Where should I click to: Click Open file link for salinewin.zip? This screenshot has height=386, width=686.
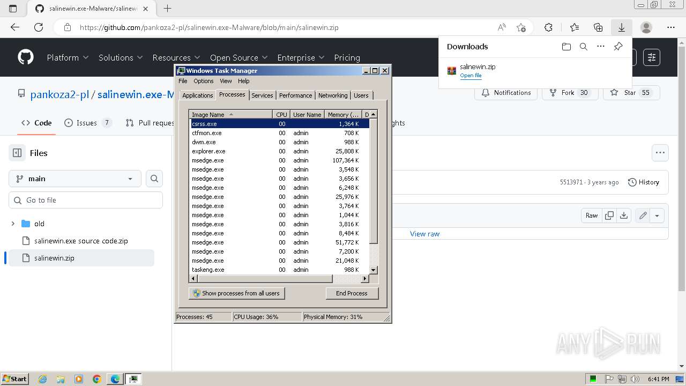tap(471, 76)
